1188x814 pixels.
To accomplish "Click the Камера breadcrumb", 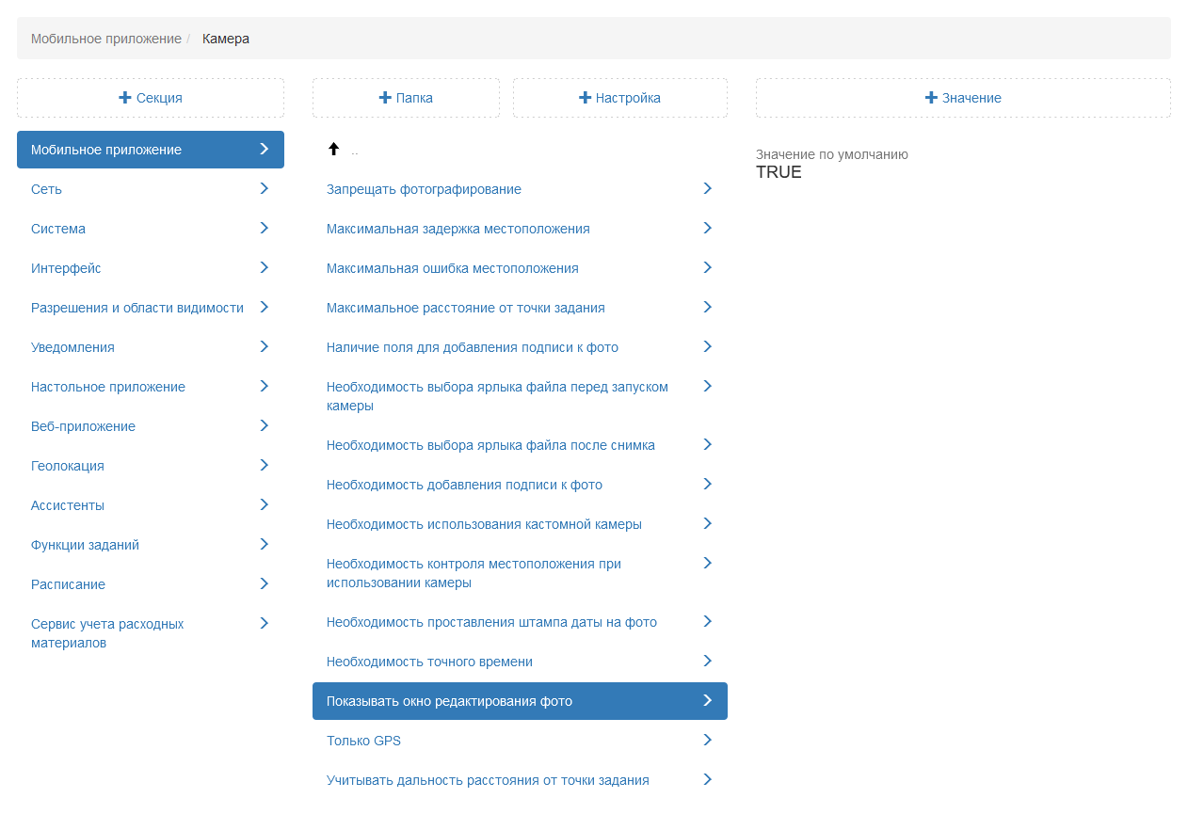I will point(226,39).
